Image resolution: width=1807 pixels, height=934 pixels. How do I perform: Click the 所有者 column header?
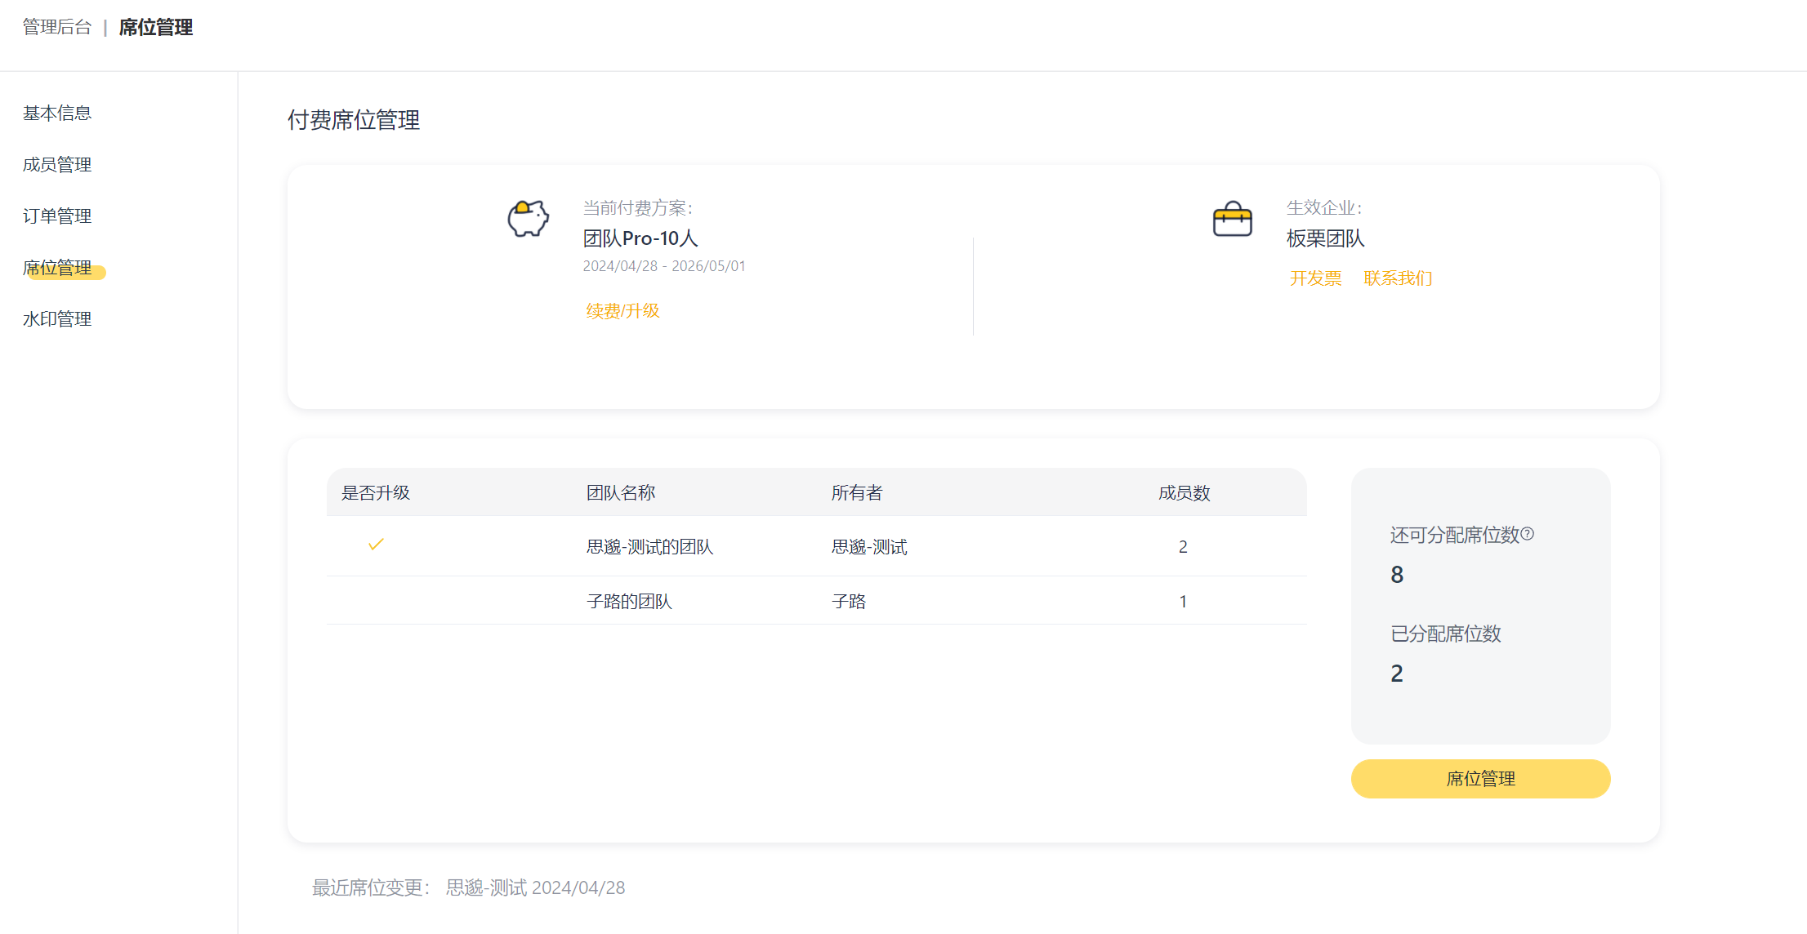click(x=857, y=493)
